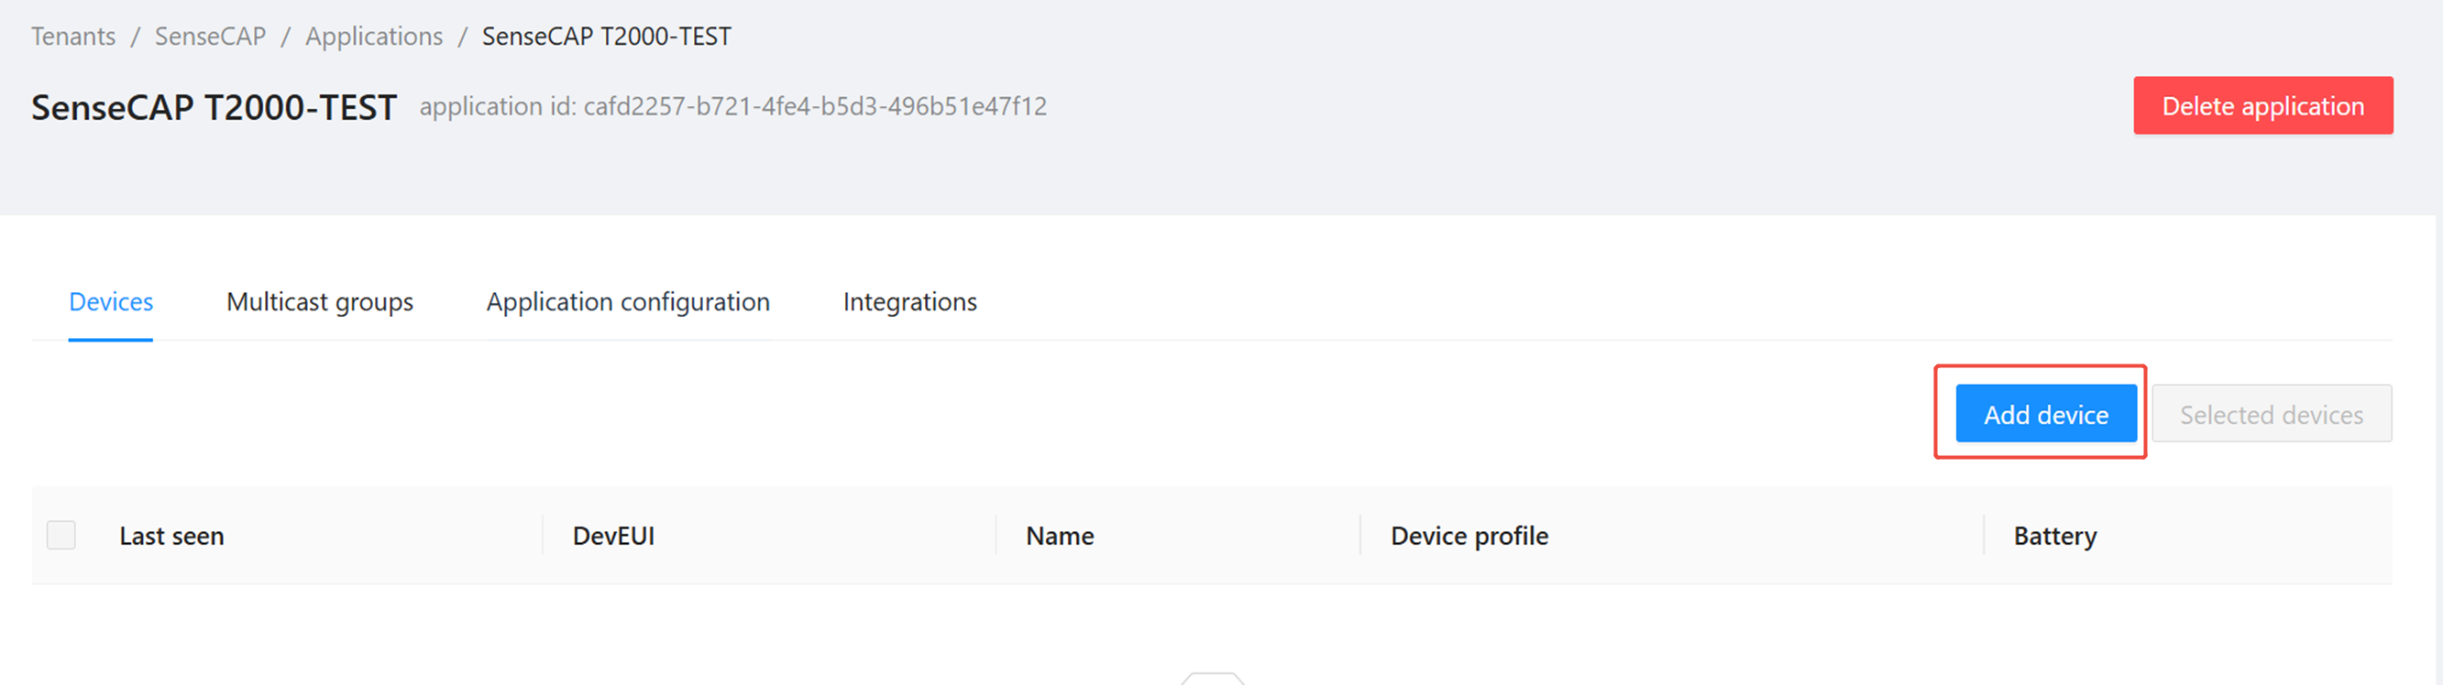Switch to Multicast groups tab
The image size is (2443, 685).
coord(320,301)
